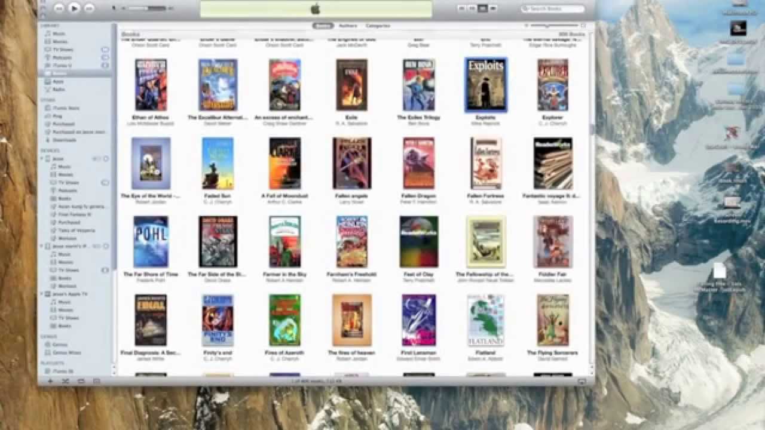Play the current track in iTunes

pyautogui.click(x=74, y=8)
